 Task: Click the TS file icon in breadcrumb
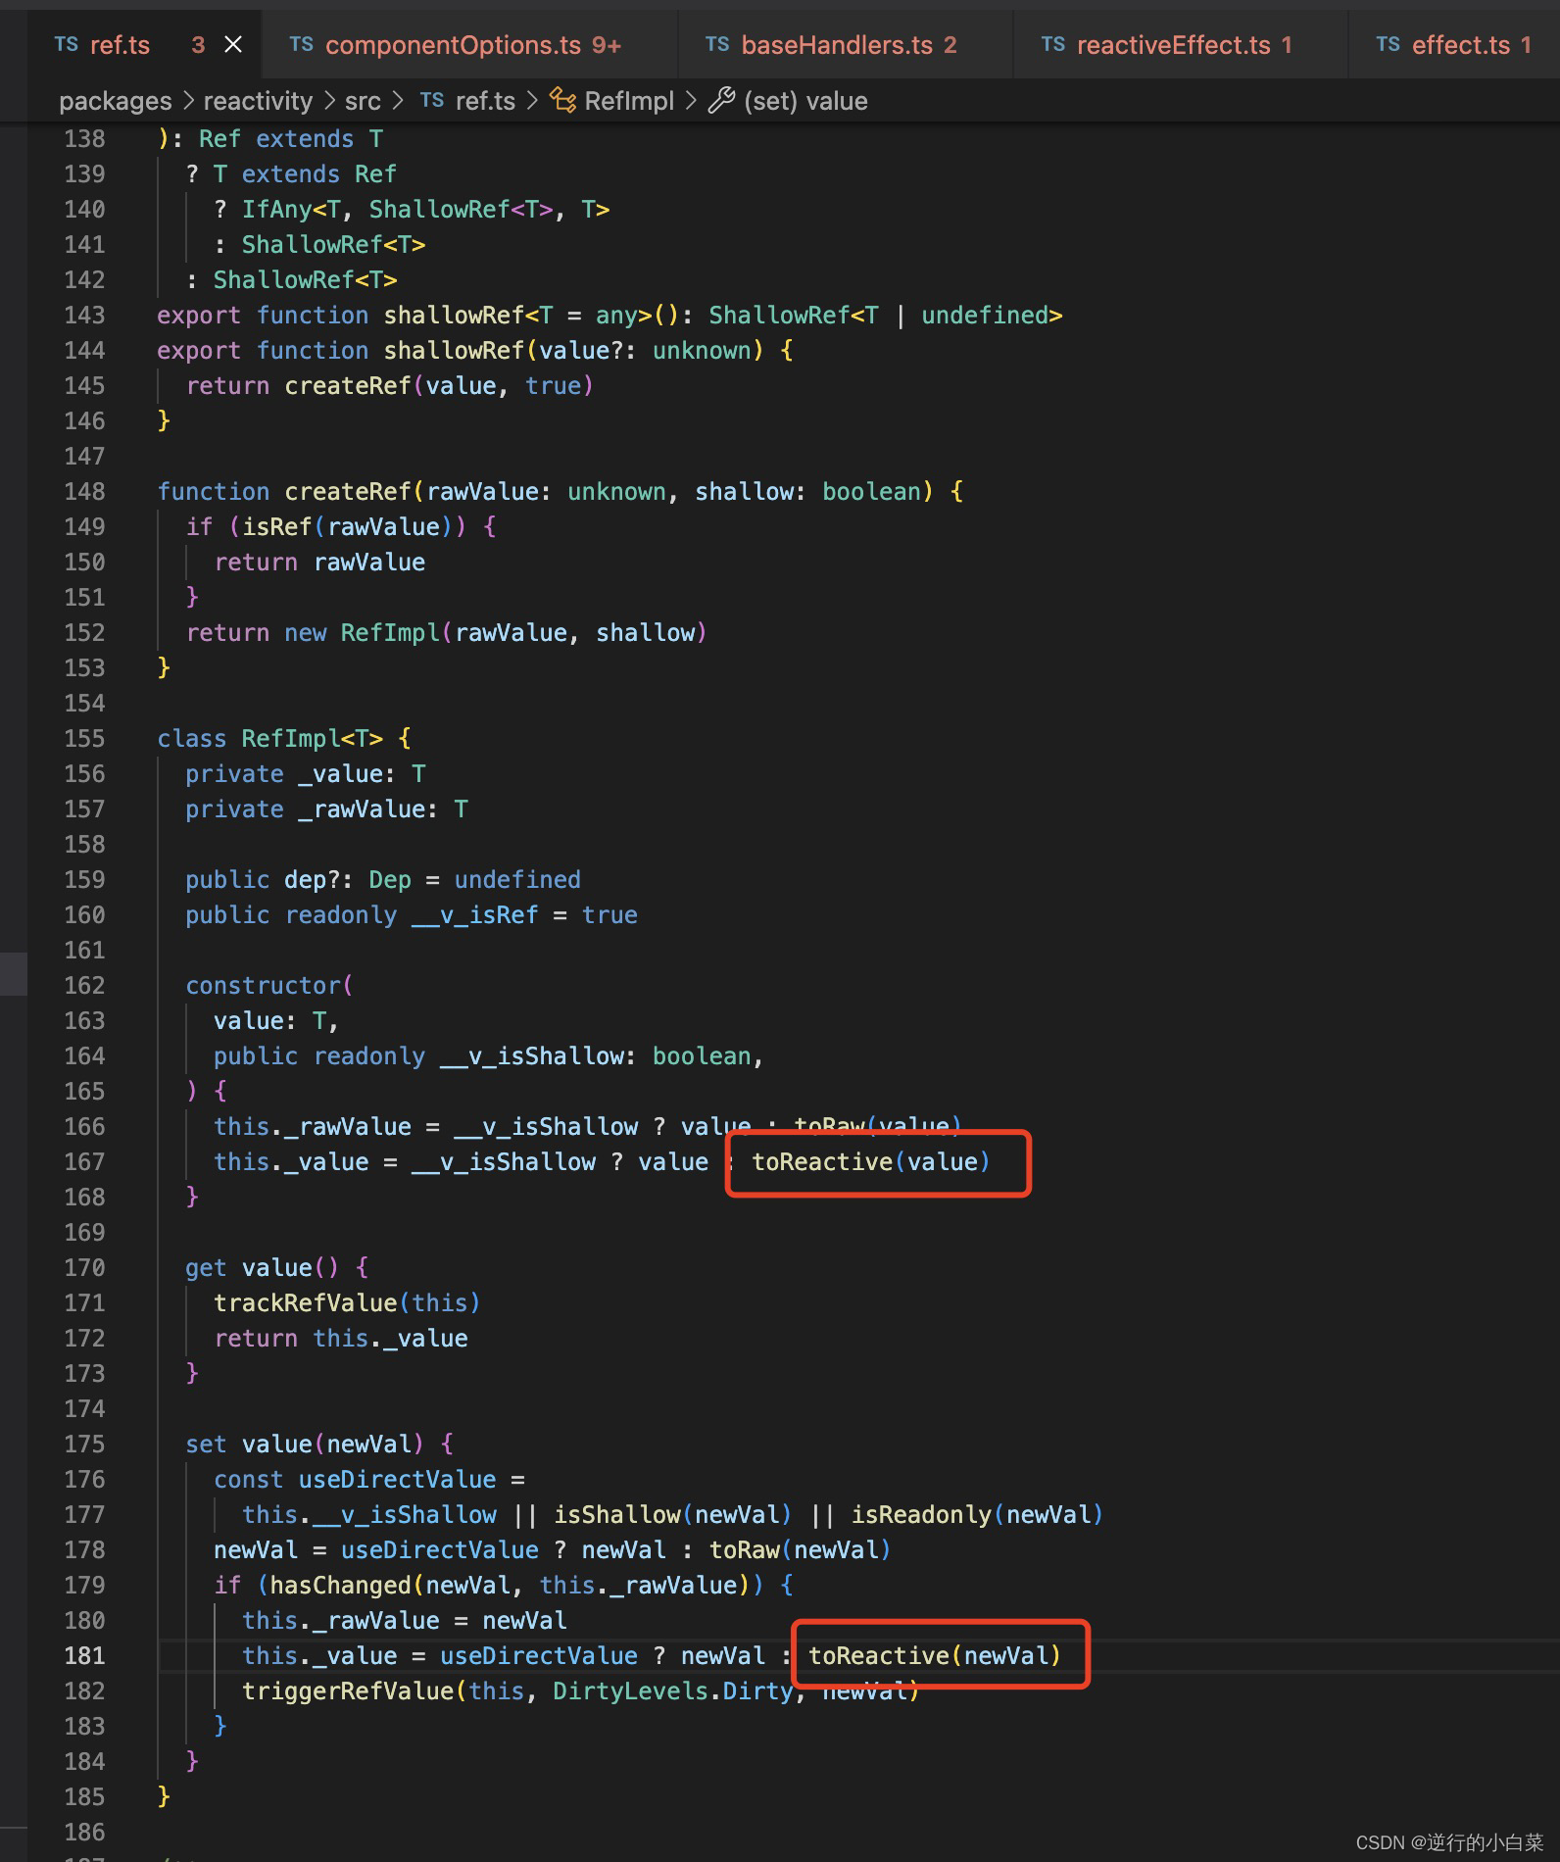[432, 100]
